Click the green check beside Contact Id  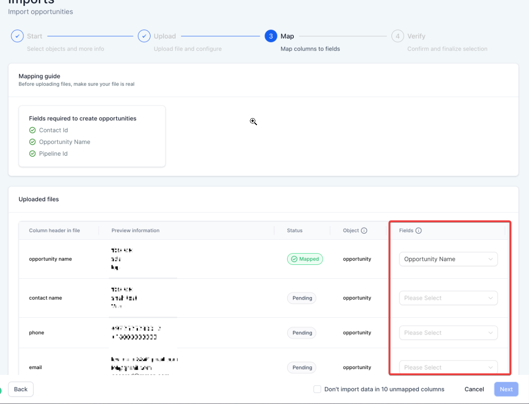pyautogui.click(x=32, y=130)
